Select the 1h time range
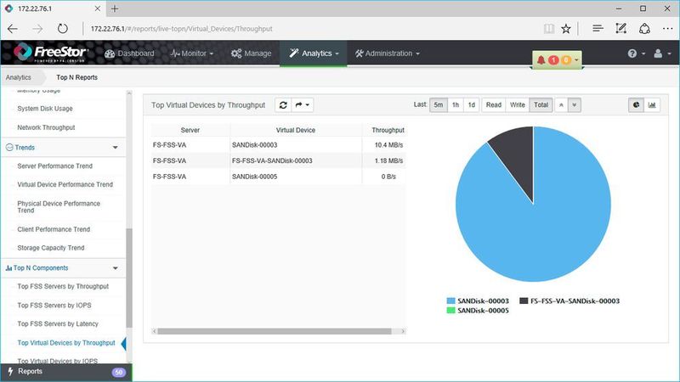Screen dimensions: 680x382 click(456, 104)
